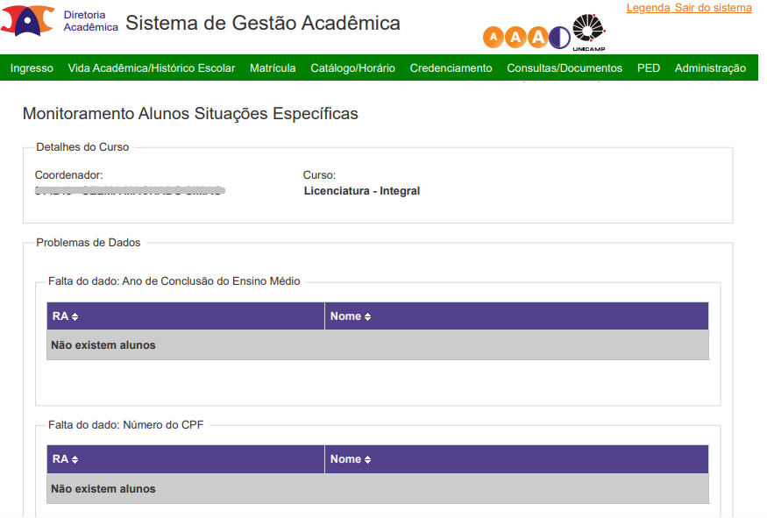Sort by RA in Ensino Médio table
The image size is (767, 518).
click(66, 316)
